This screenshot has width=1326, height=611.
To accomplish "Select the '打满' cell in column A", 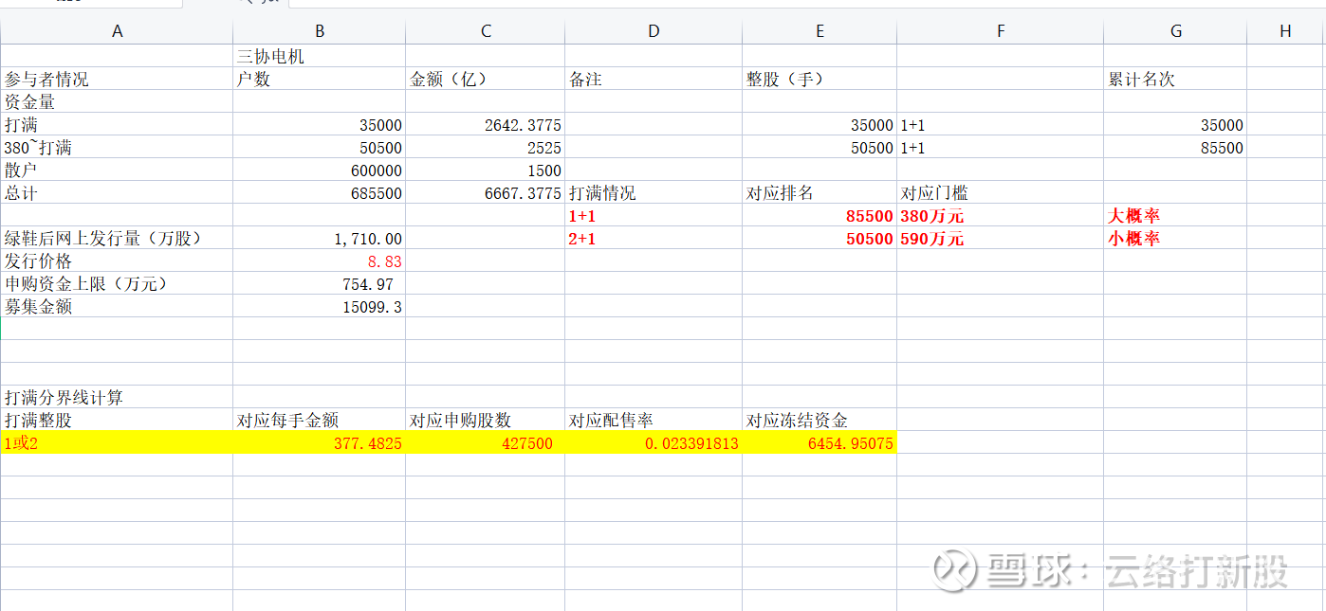I will 117,124.
